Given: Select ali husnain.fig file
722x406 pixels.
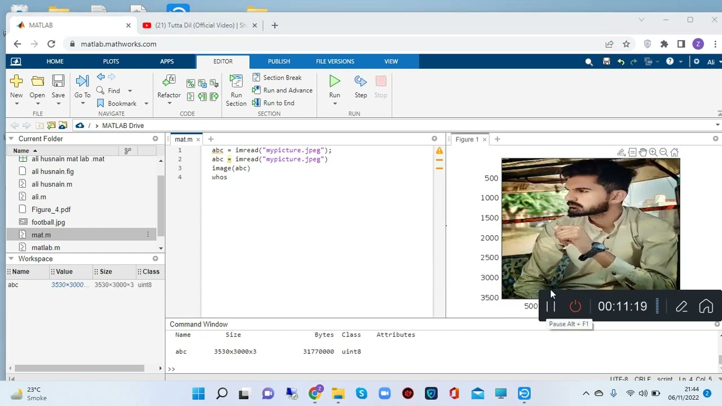Looking at the screenshot, I should [52, 171].
